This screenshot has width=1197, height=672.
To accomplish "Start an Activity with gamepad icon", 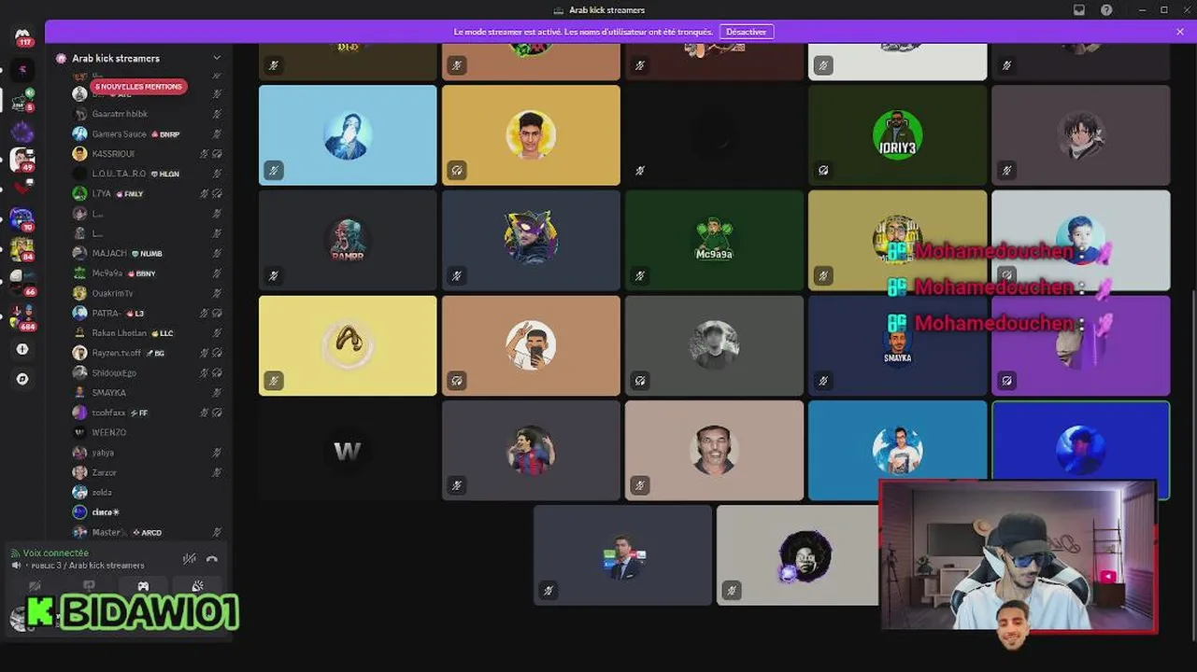I will tap(143, 586).
